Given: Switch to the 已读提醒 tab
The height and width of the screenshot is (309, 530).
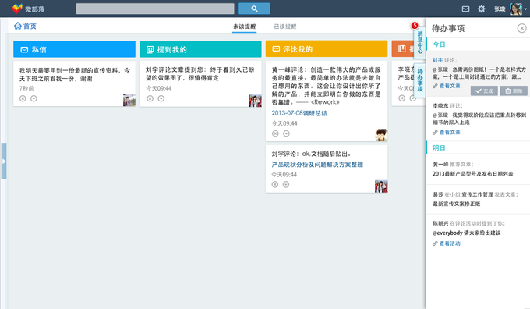Looking at the screenshot, I should (285, 27).
